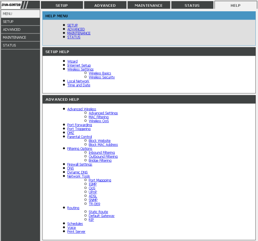Image resolution: width=258 pixels, height=241 pixels.
Task: Open the Time and Date help link
Action: point(79,85)
